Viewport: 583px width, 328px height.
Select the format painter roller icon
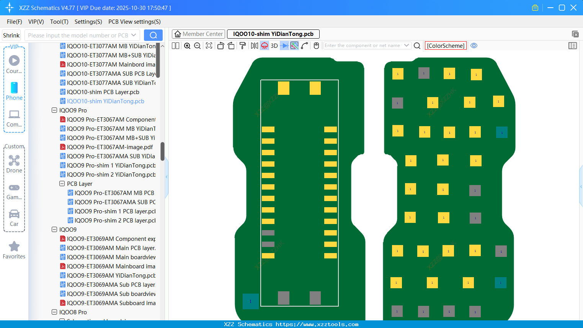pyautogui.click(x=242, y=46)
